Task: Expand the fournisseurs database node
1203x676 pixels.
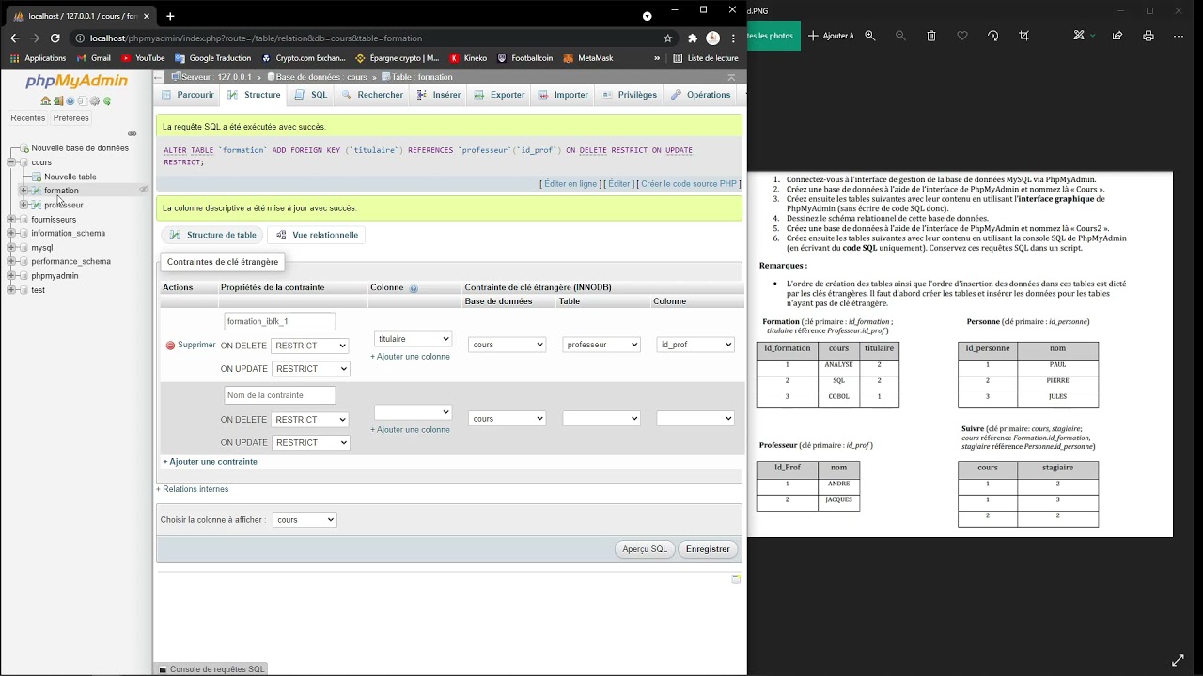Action: click(x=11, y=220)
